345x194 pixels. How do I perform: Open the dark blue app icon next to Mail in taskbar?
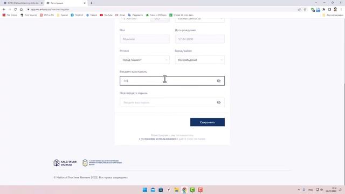[161, 190]
